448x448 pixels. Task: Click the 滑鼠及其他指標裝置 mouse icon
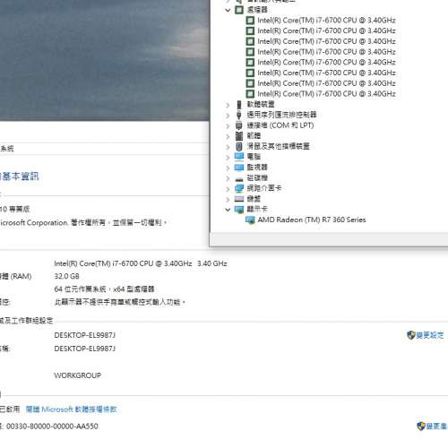coord(239,146)
